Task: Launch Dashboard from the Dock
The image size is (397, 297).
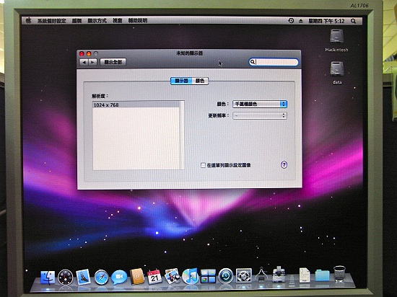Action: [x=65, y=278]
